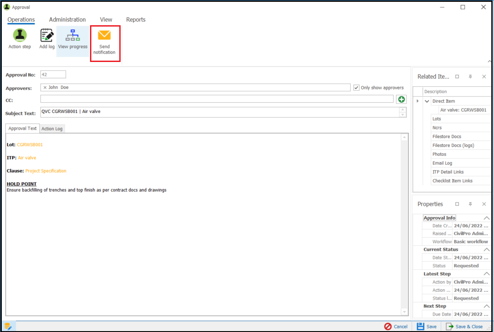Click green plus icon beside CC field
The width and height of the screenshot is (494, 332).
[401, 100]
